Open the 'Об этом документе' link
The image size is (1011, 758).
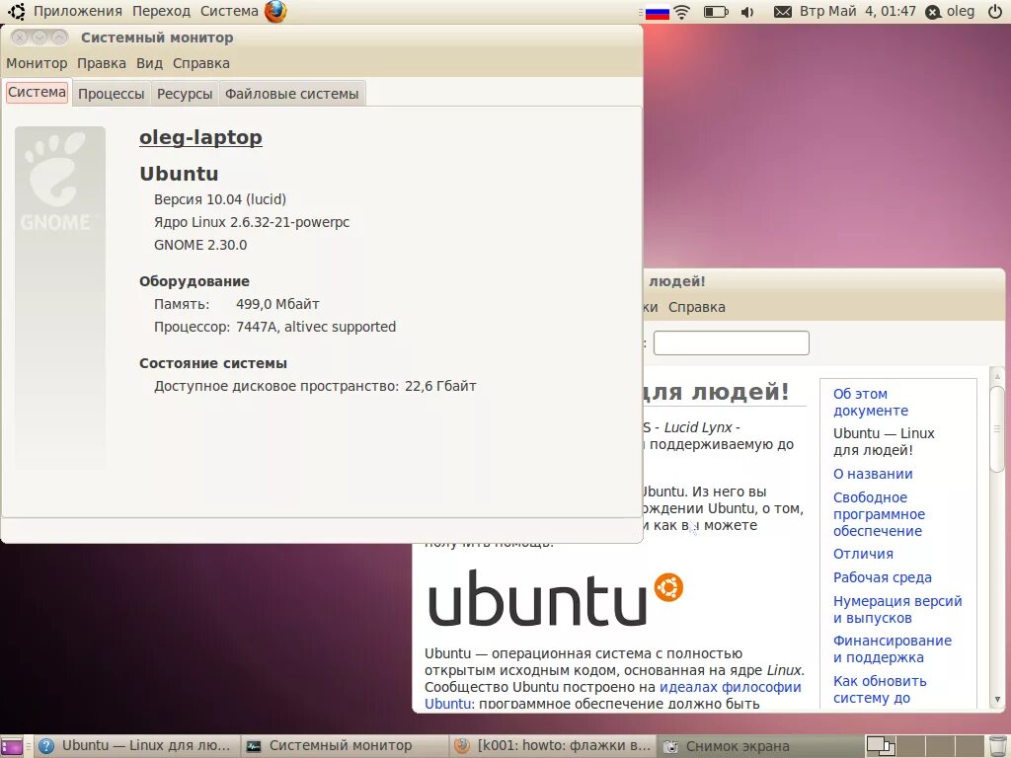(871, 403)
